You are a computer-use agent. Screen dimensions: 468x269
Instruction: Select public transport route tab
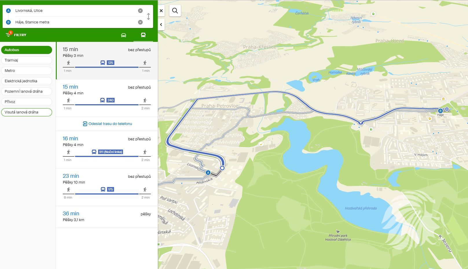coord(143,35)
